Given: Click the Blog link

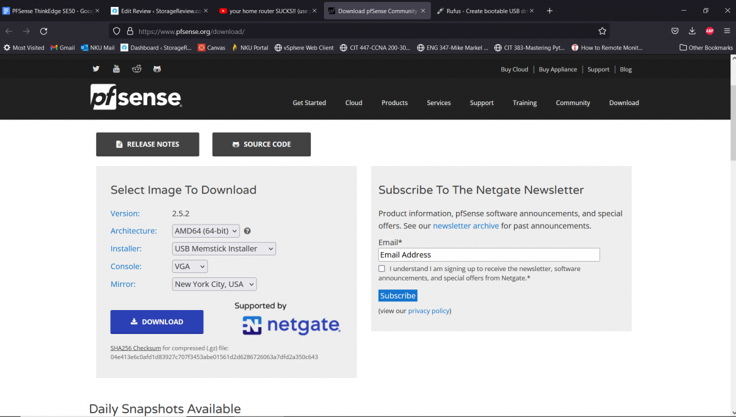Looking at the screenshot, I should click(x=626, y=69).
